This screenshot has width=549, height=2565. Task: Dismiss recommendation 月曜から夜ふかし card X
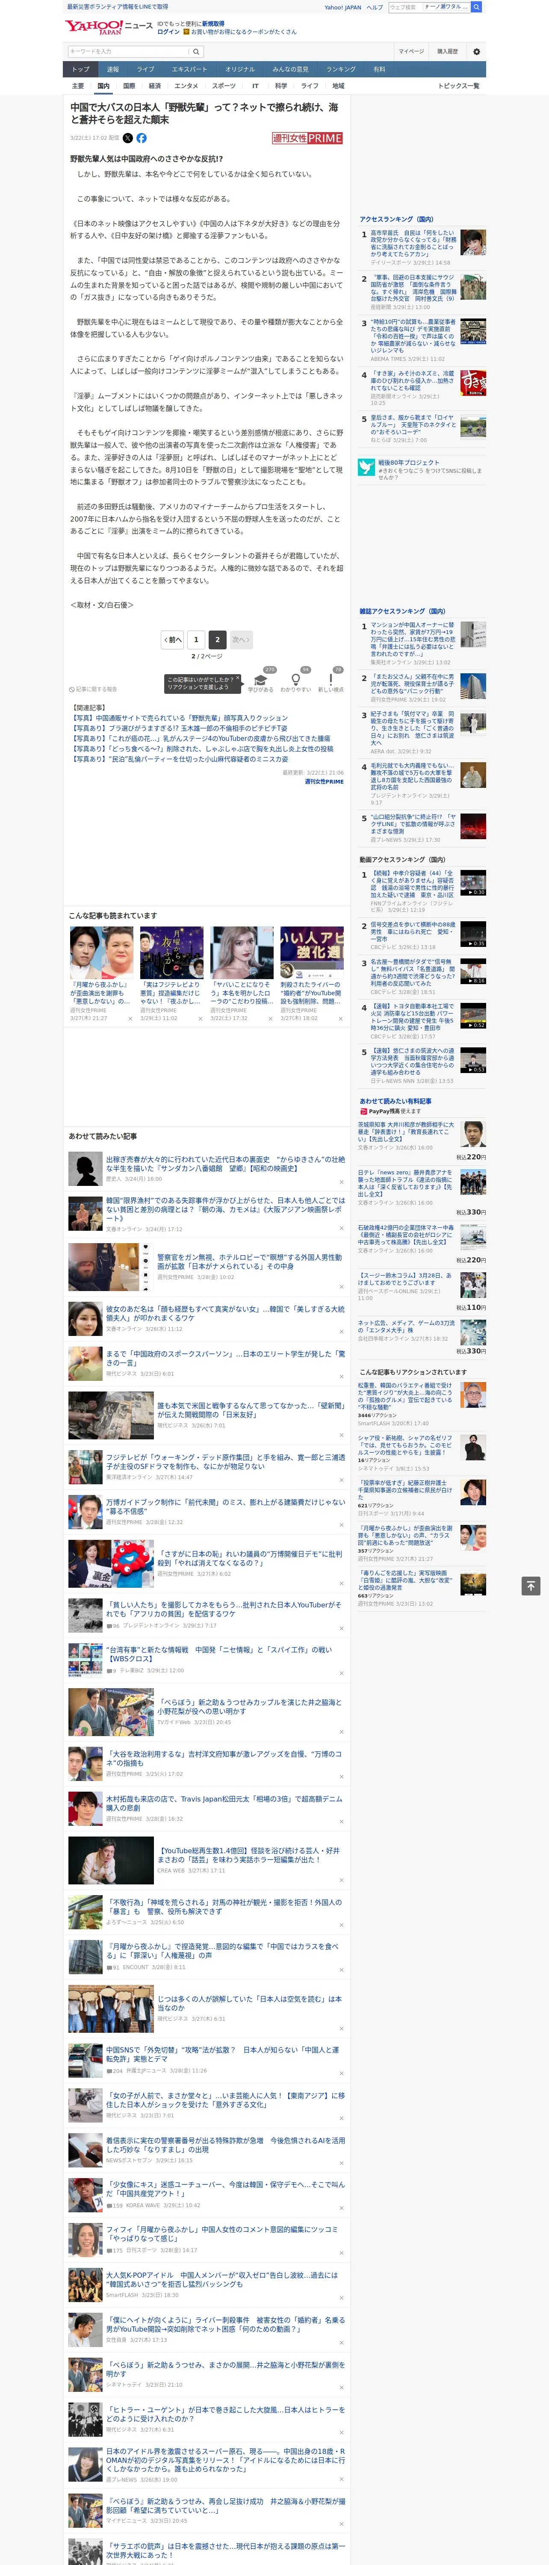130,1019
